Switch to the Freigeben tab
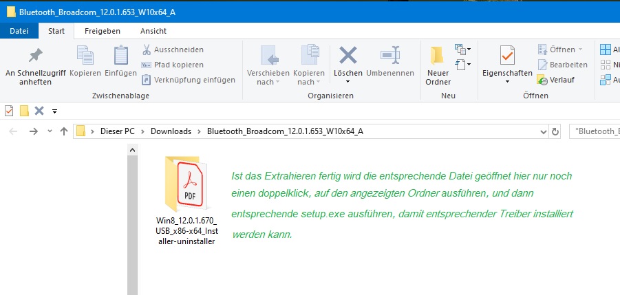The width and height of the screenshot is (620, 295). tap(103, 31)
